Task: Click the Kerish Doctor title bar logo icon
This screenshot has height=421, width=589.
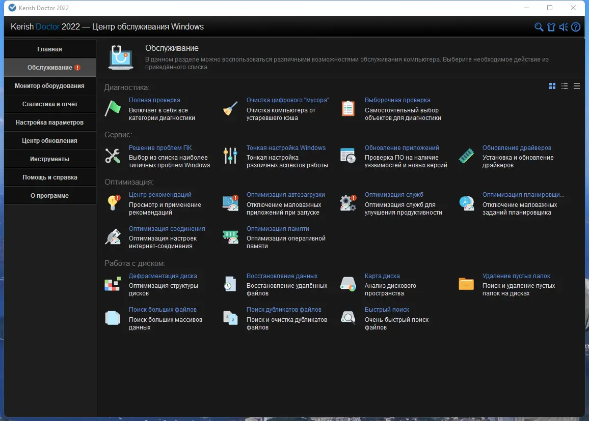Action: pos(12,8)
